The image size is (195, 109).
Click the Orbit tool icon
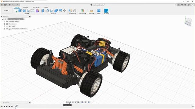tap(67, 102)
